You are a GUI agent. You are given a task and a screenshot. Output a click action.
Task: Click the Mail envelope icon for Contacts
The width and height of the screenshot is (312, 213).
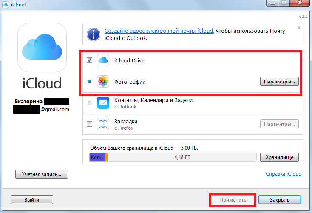coord(103,103)
